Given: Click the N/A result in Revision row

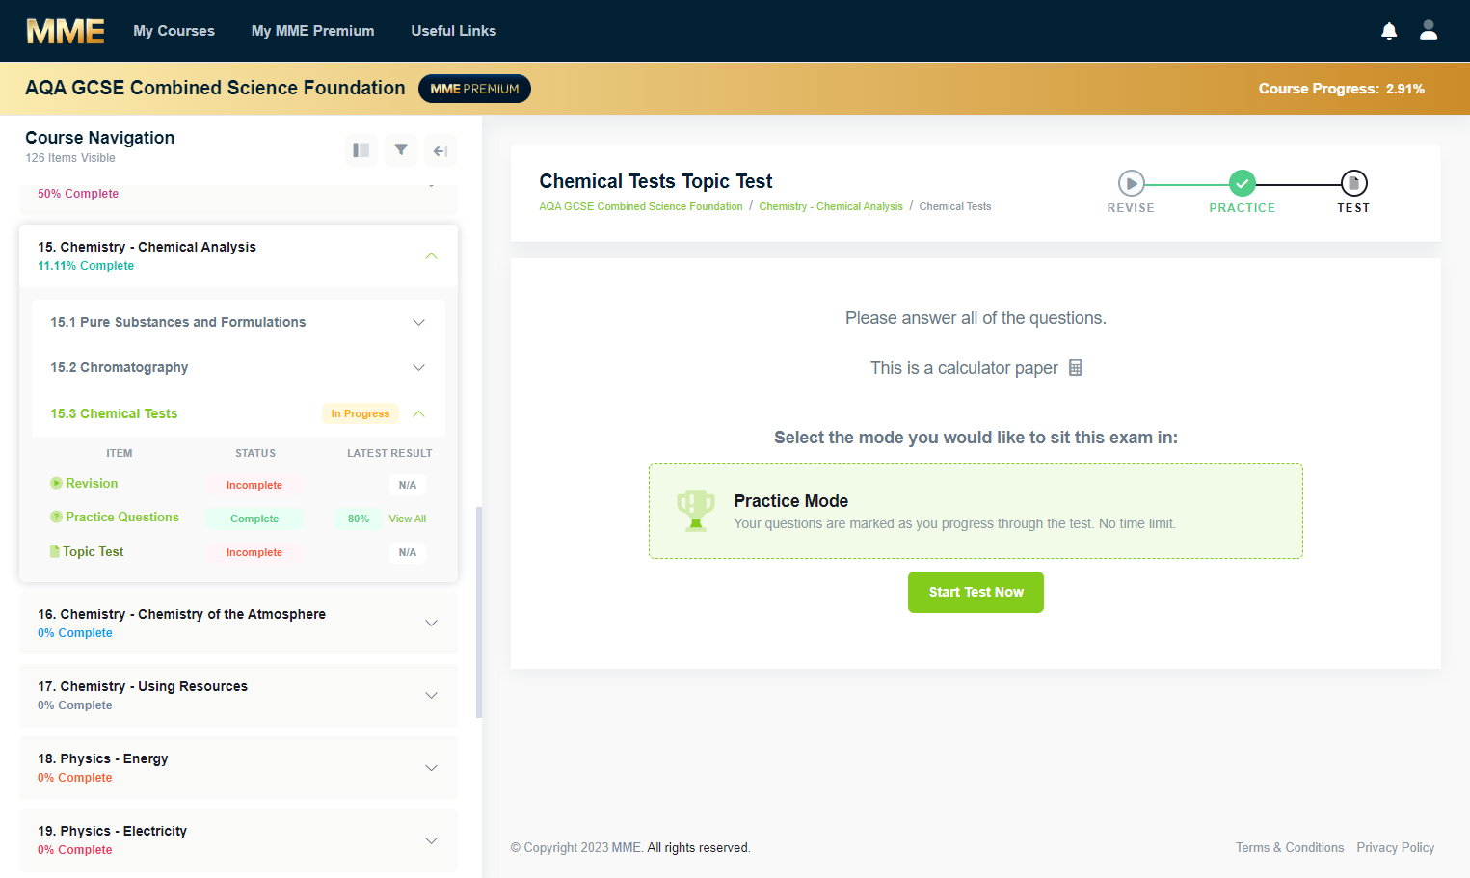Looking at the screenshot, I should [408, 485].
